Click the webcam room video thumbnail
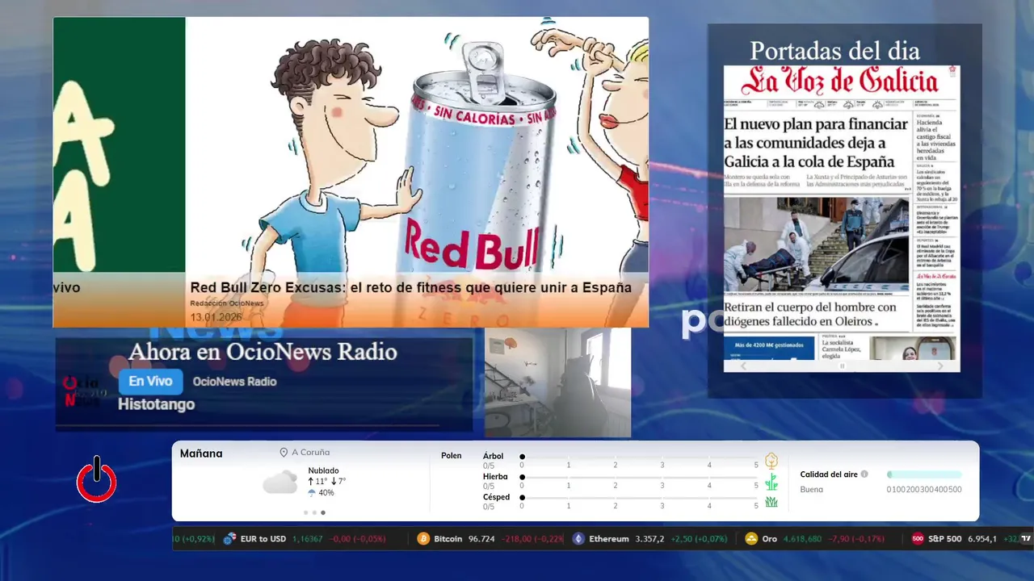 point(557,382)
